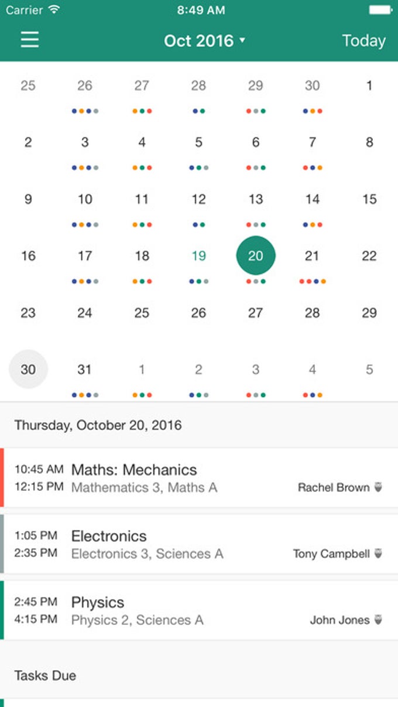
Task: Open the hamburger menu
Action: coord(30,40)
